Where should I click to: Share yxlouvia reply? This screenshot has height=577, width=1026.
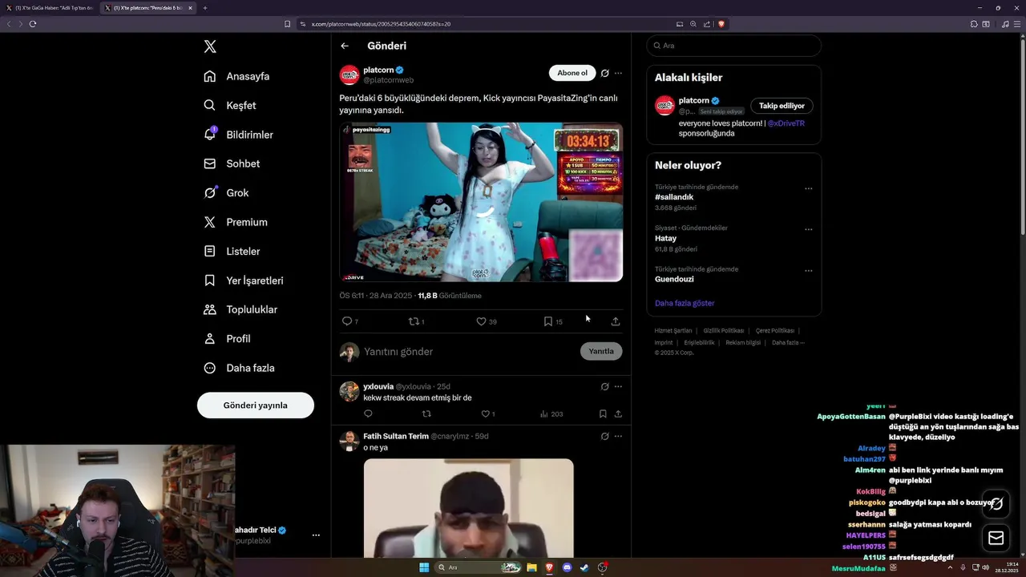pyautogui.click(x=618, y=414)
